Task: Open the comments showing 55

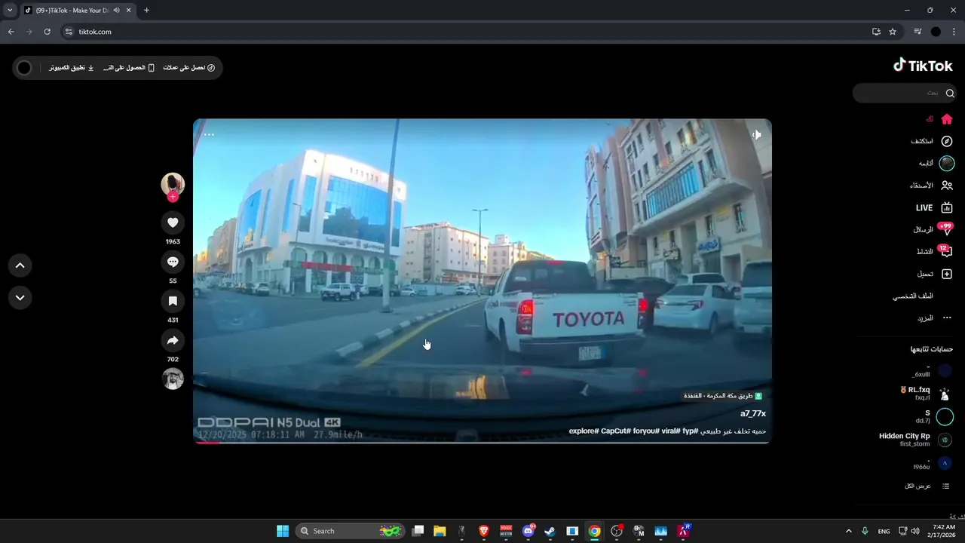Action: (x=173, y=262)
